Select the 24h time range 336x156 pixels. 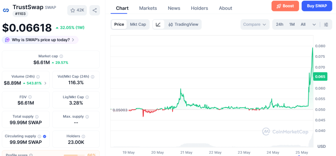click(x=280, y=24)
